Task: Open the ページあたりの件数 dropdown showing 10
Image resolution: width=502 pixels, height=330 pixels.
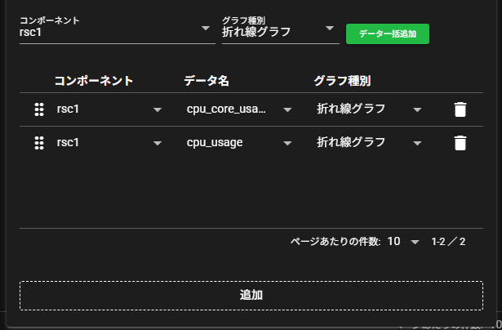Action: tap(403, 242)
